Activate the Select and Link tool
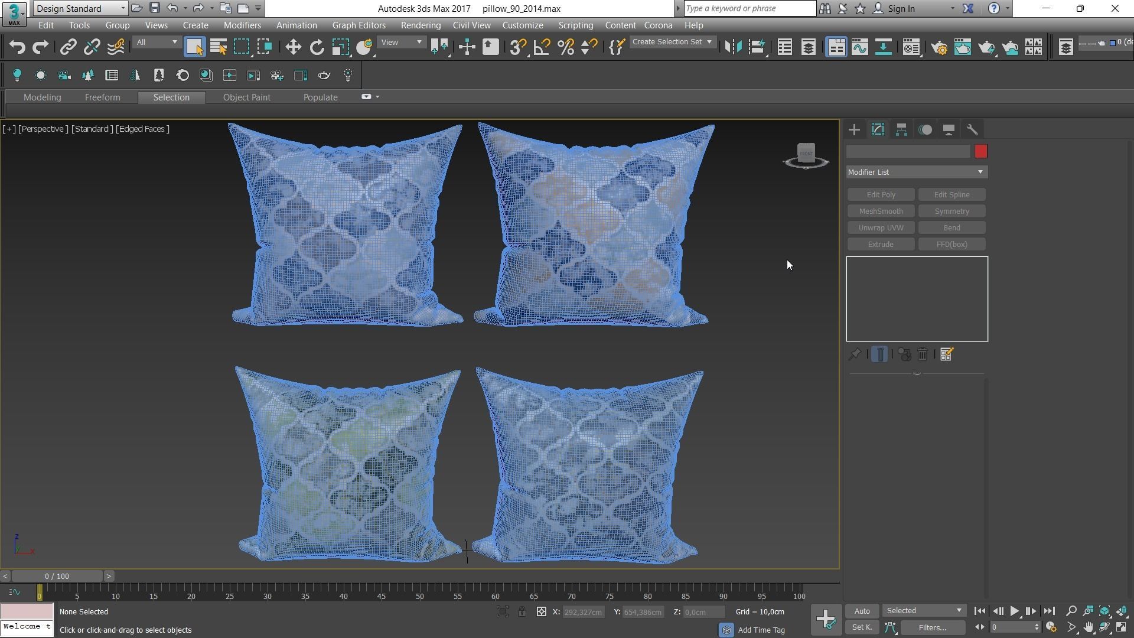This screenshot has width=1134, height=638. coord(68,47)
